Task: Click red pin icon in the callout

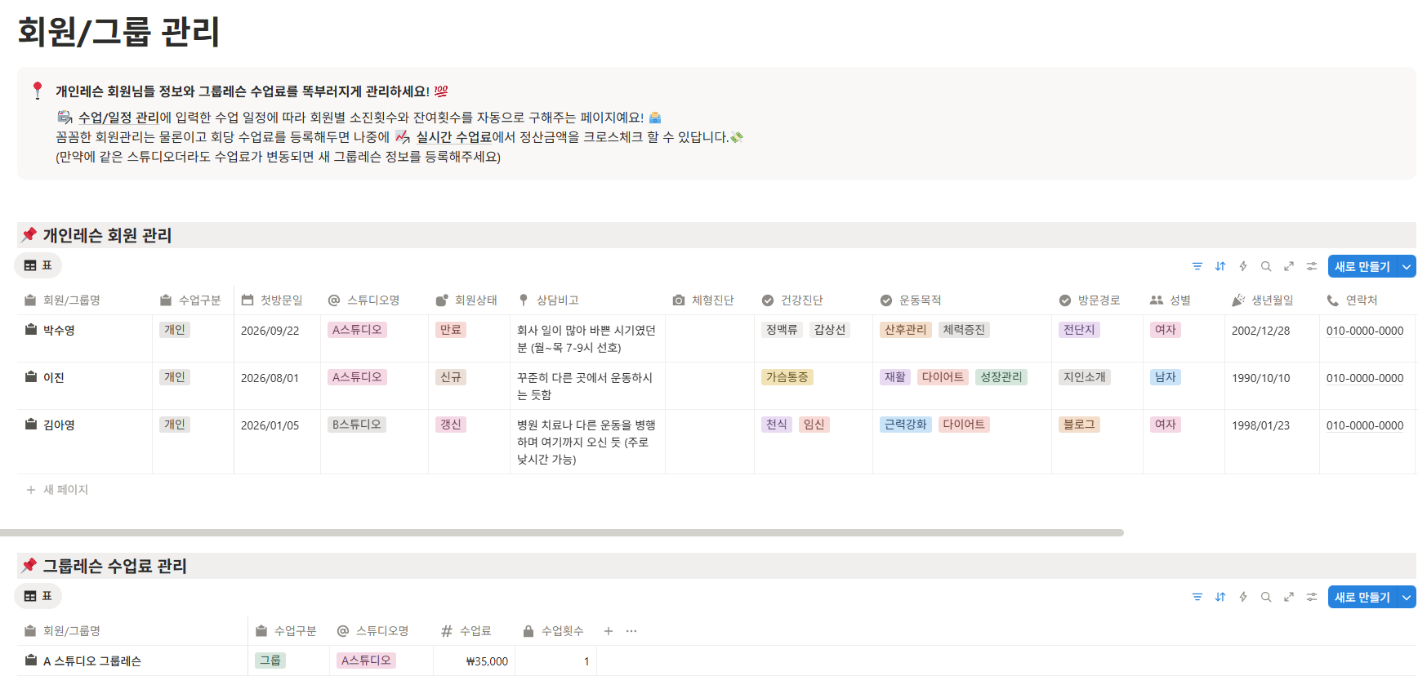Action: pyautogui.click(x=38, y=91)
